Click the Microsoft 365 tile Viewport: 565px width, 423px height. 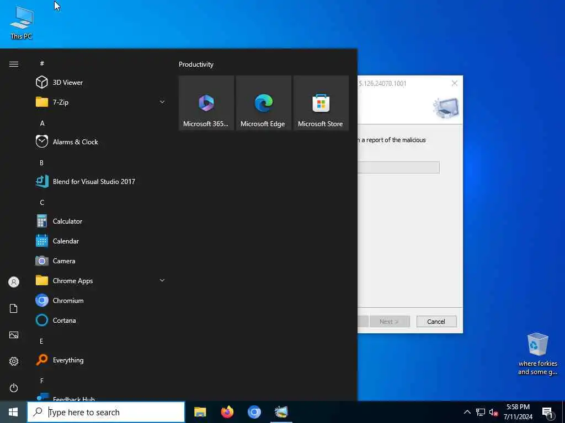(206, 103)
